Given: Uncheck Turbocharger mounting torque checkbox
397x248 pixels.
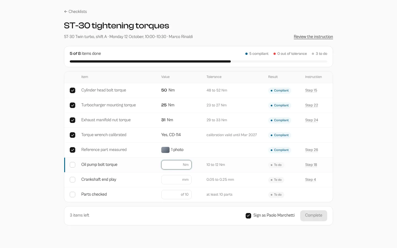Looking at the screenshot, I should pos(73,105).
